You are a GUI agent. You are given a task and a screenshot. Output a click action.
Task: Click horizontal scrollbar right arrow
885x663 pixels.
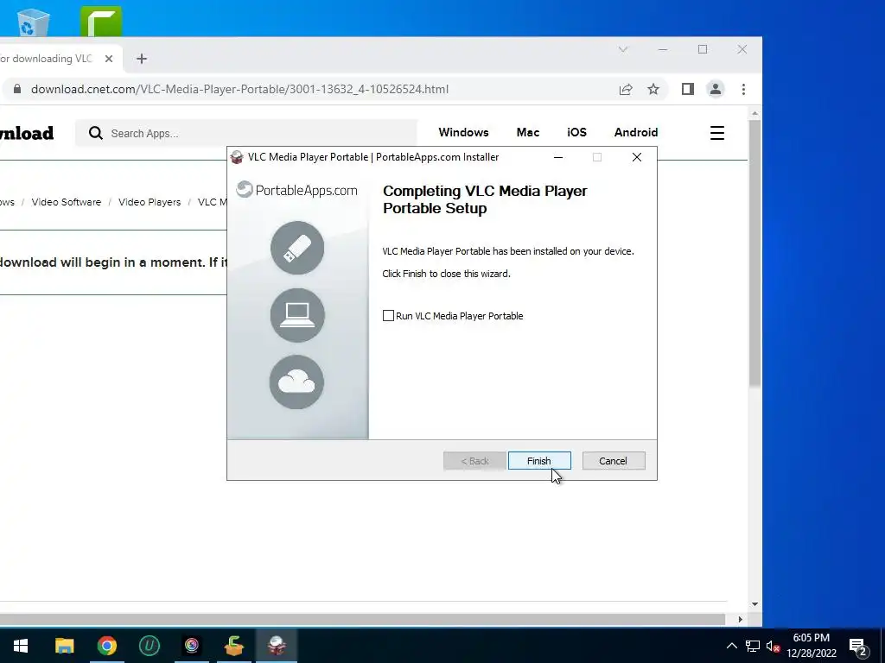pos(740,619)
